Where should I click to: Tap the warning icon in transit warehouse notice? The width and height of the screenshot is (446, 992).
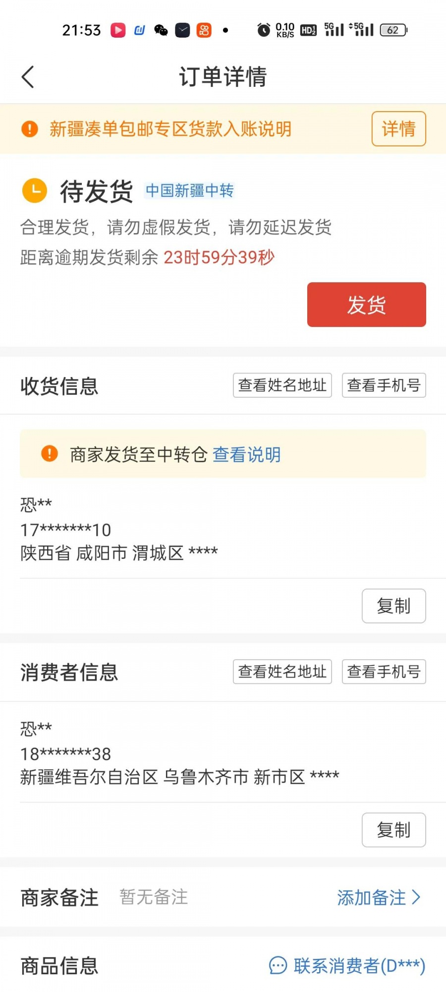pos(50,453)
